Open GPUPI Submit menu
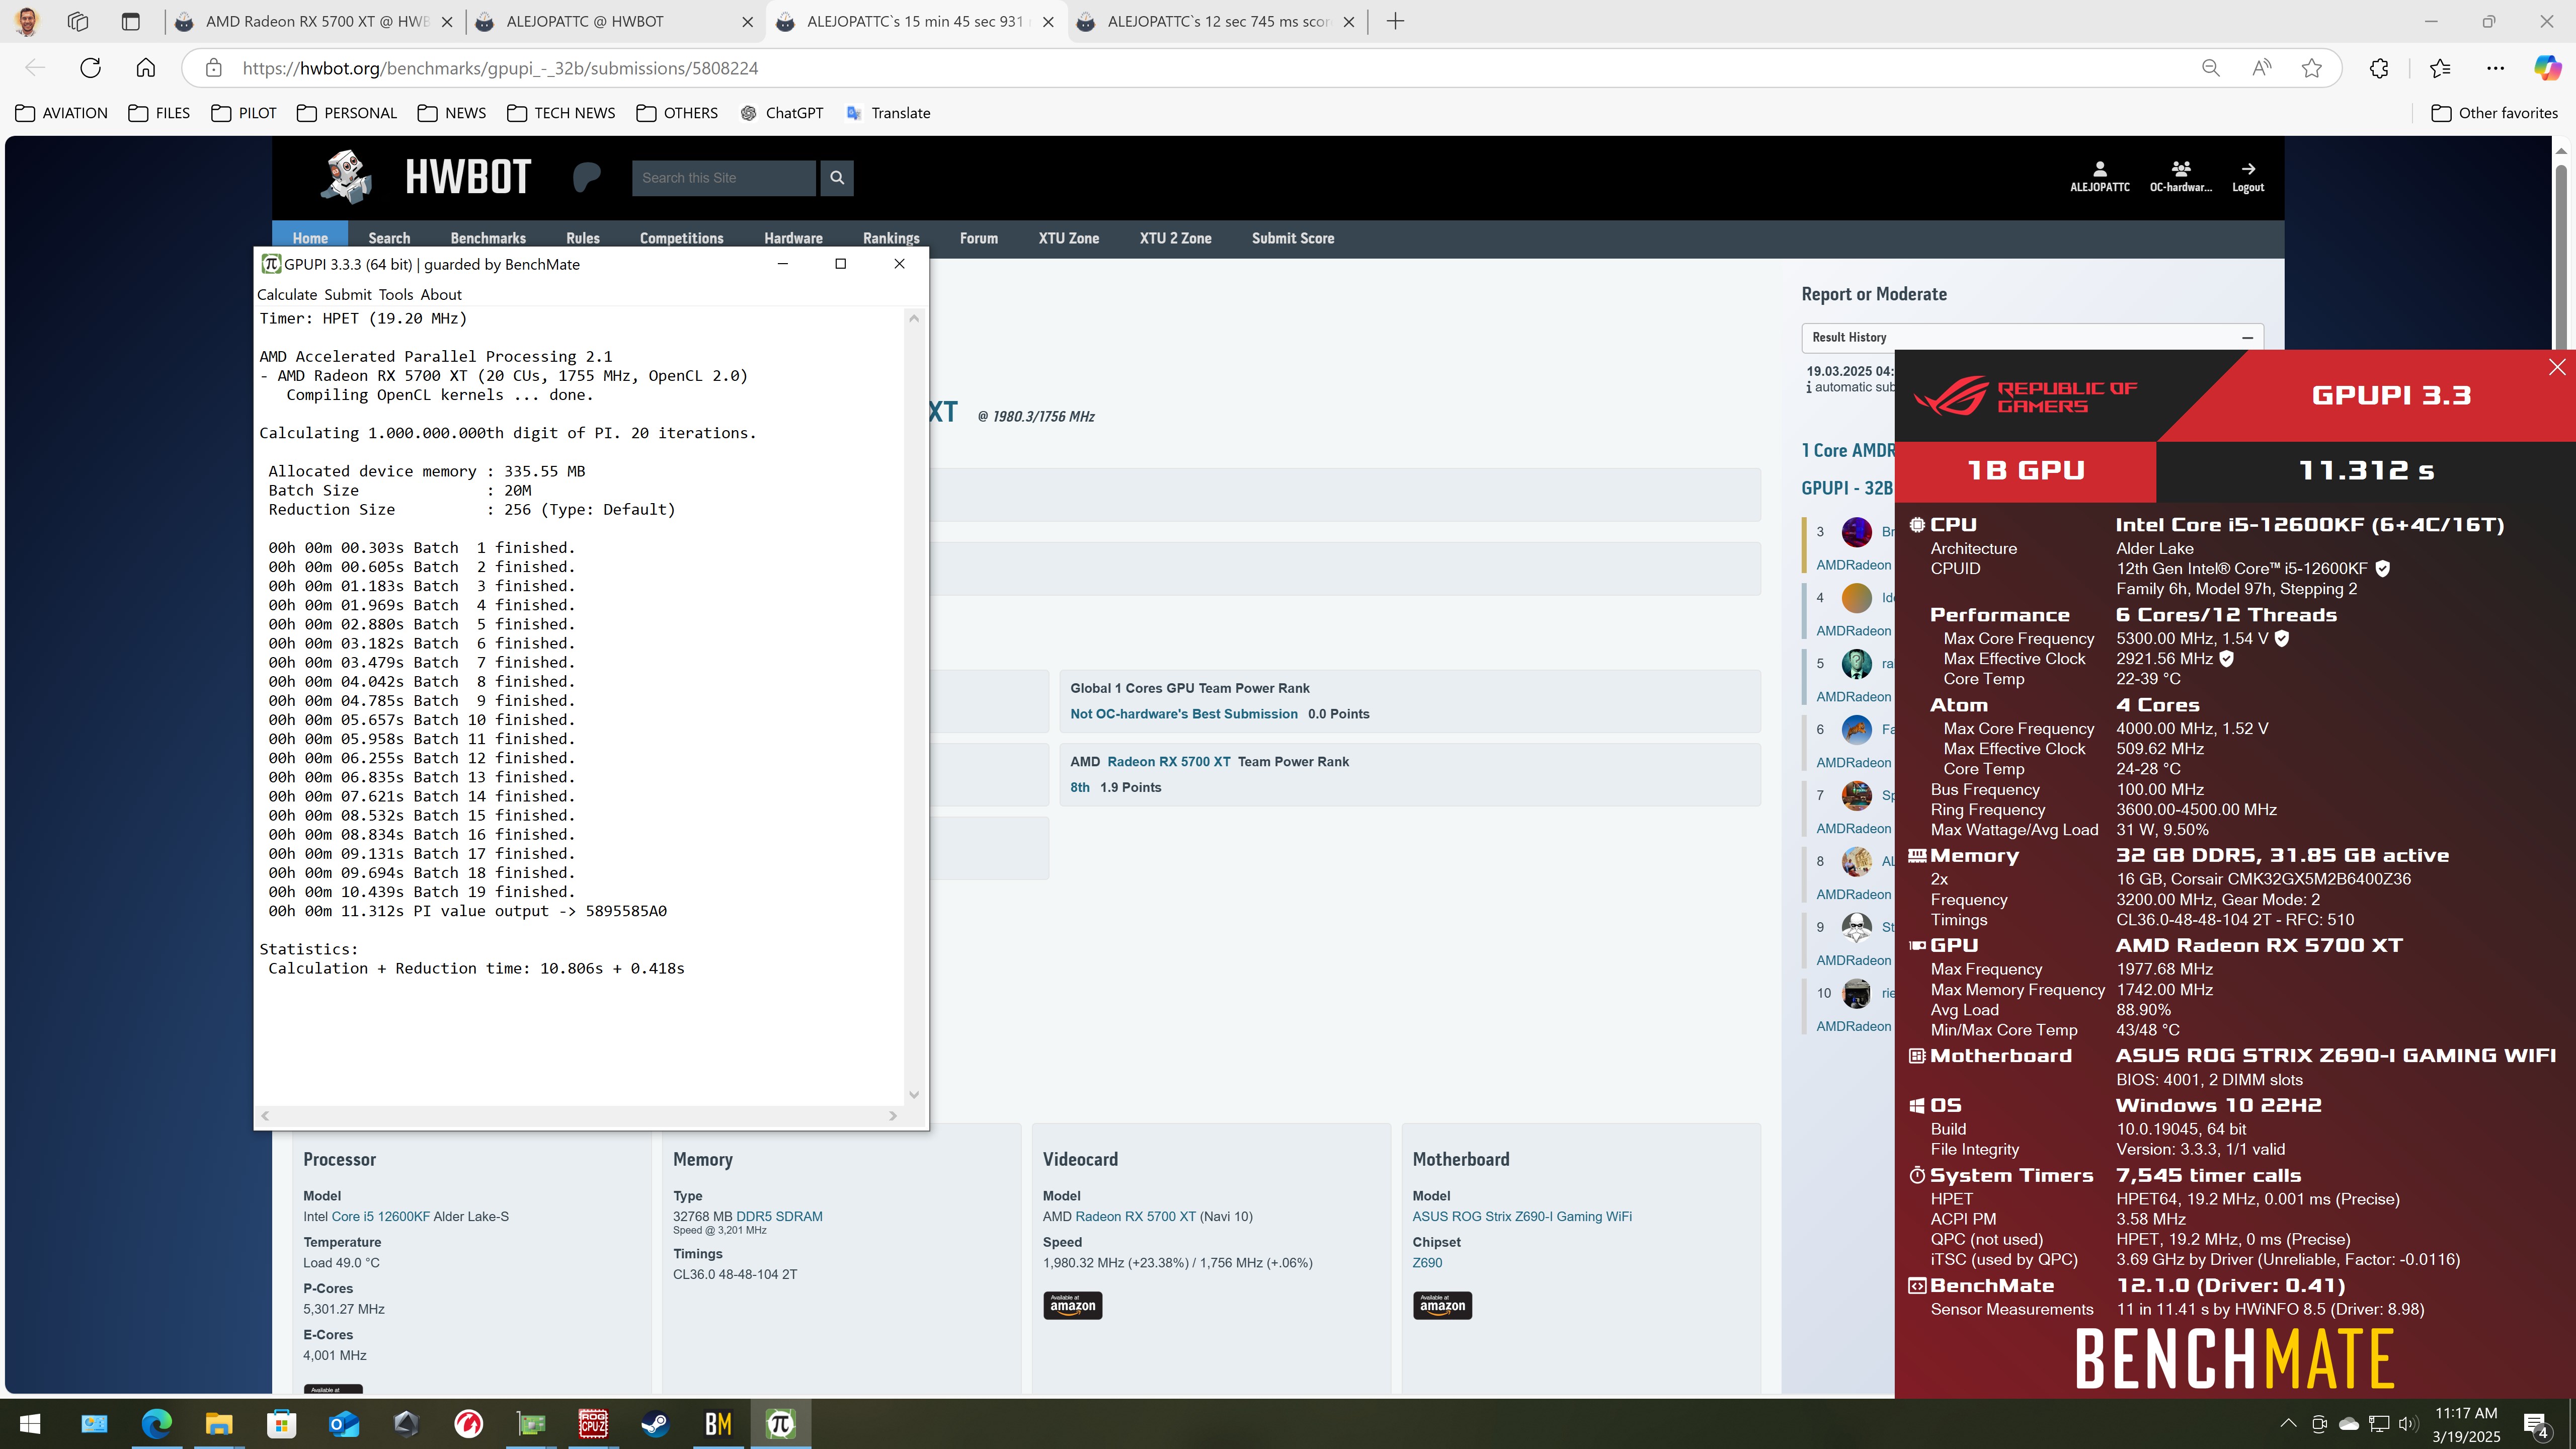Screen dimensions: 2576x1449 (x=348, y=294)
